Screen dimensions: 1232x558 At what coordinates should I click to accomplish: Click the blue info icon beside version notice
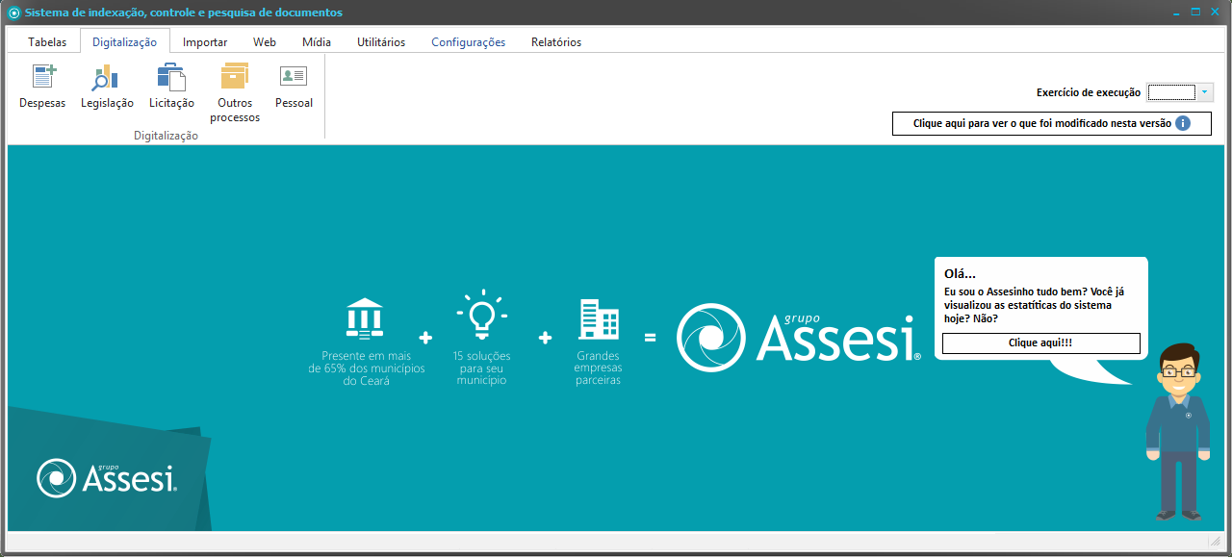[x=1184, y=123]
